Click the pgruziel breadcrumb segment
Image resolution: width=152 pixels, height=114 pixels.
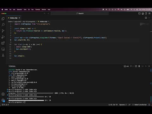(x=17, y=22)
